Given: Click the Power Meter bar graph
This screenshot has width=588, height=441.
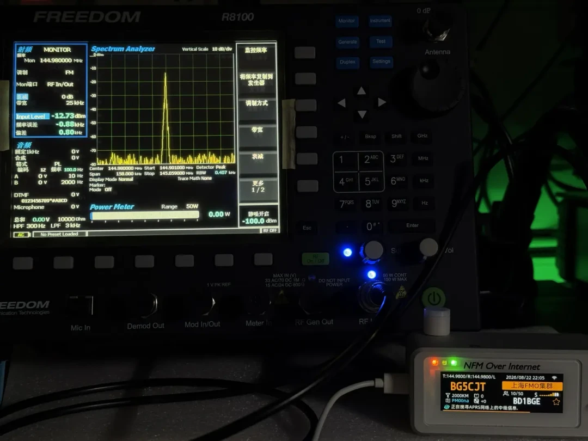Looking at the screenshot, I should (145, 215).
